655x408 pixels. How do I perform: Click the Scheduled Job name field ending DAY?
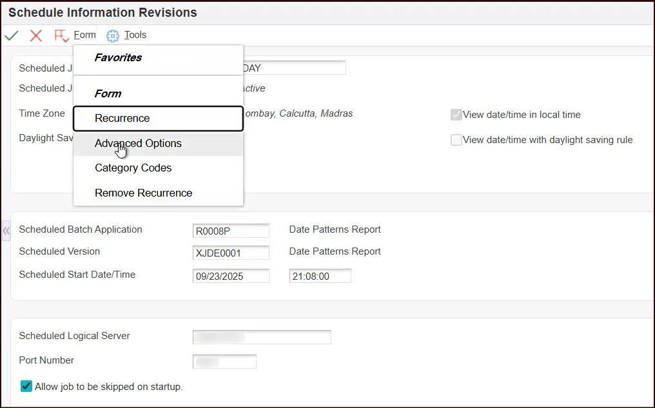coord(295,68)
